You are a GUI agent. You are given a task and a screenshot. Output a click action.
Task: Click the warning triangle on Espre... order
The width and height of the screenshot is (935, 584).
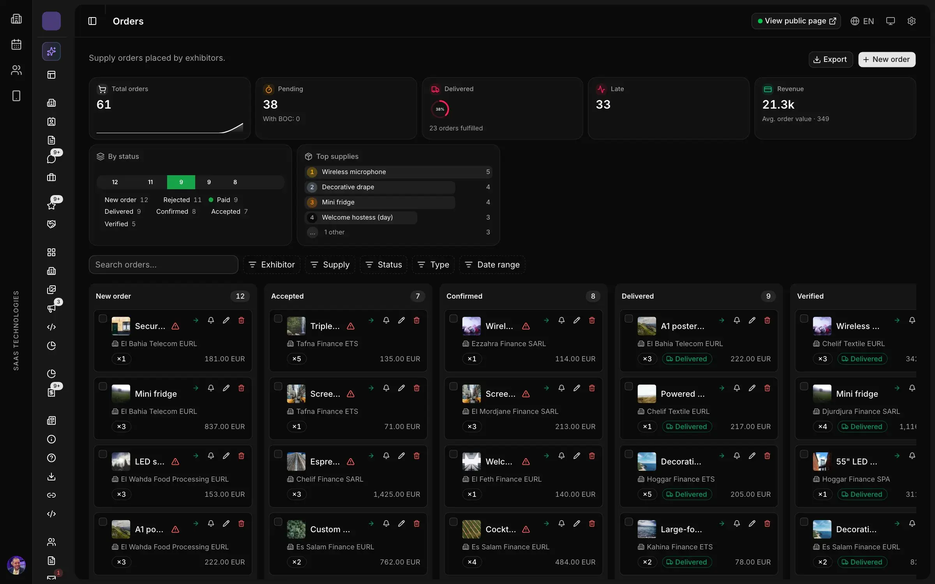(x=351, y=461)
